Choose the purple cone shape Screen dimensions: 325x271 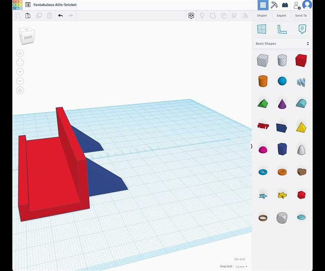pyautogui.click(x=282, y=103)
